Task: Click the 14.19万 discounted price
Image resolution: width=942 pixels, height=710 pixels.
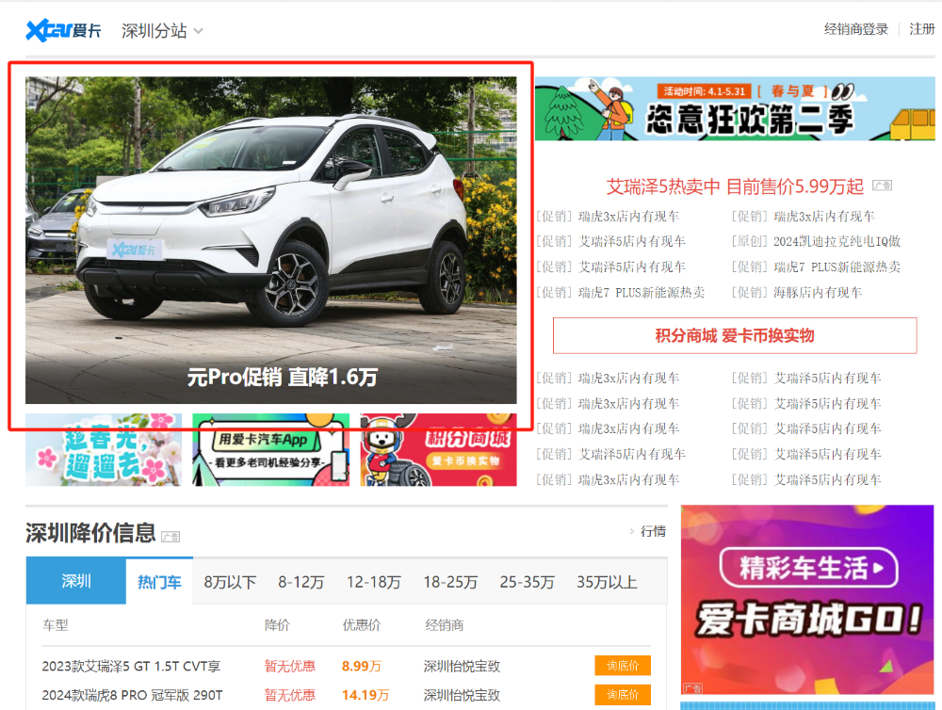Action: (365, 695)
